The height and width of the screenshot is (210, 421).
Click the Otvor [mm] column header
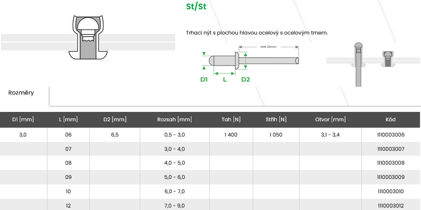[331, 119]
